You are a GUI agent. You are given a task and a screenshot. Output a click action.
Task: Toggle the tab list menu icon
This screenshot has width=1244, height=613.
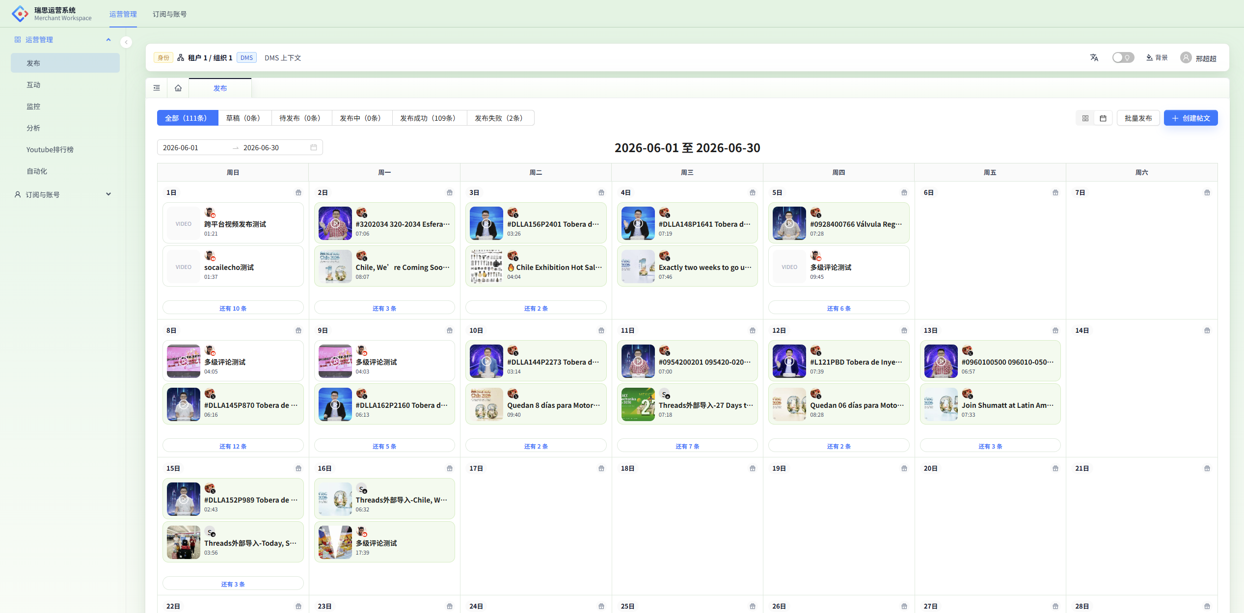(157, 88)
